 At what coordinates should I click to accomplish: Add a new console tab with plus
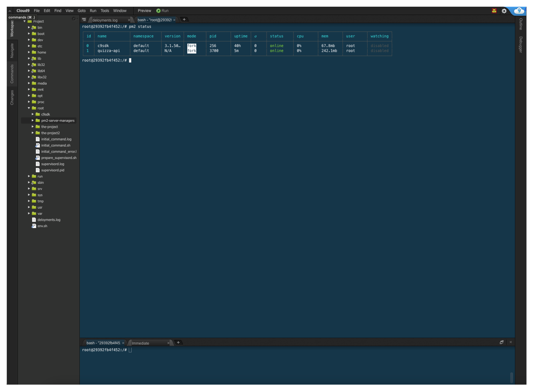pyautogui.click(x=178, y=343)
